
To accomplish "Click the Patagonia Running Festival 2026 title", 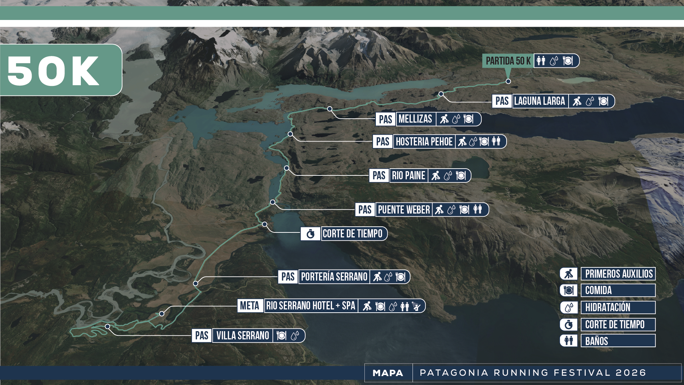I will (x=533, y=373).
